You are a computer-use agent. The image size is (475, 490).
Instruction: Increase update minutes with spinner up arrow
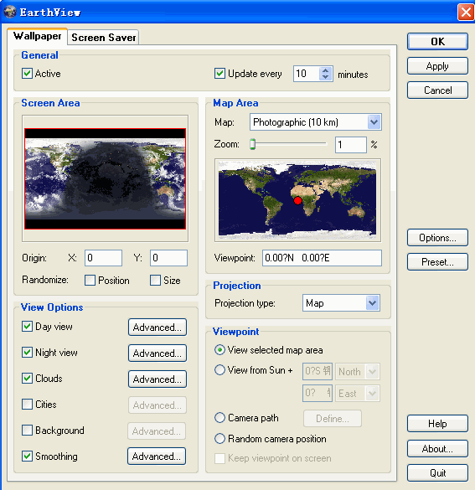[x=326, y=70]
